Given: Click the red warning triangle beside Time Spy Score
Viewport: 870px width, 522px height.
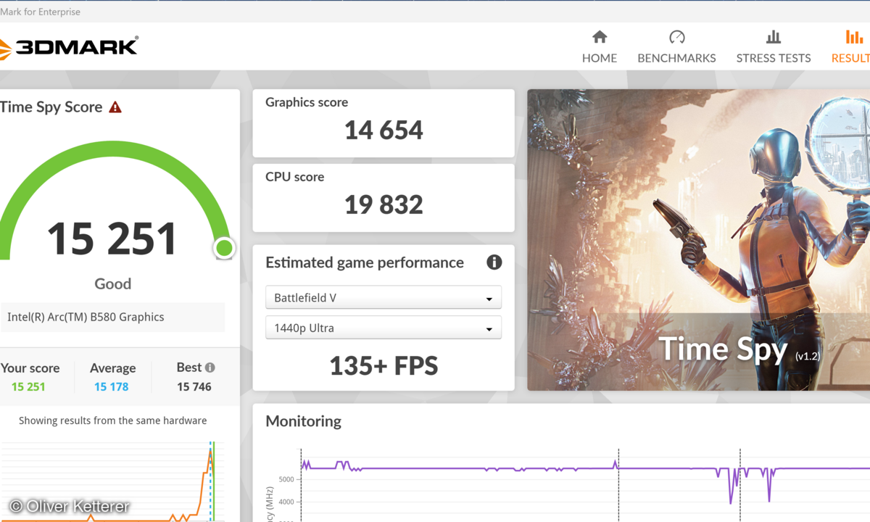Looking at the screenshot, I should [x=115, y=107].
